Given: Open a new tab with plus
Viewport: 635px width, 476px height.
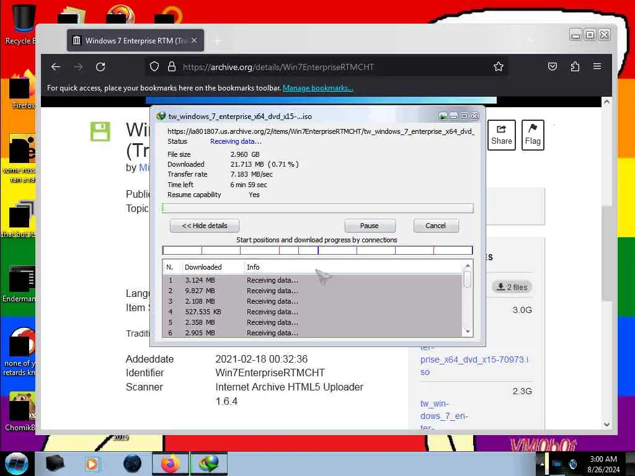Looking at the screenshot, I should pos(218,41).
